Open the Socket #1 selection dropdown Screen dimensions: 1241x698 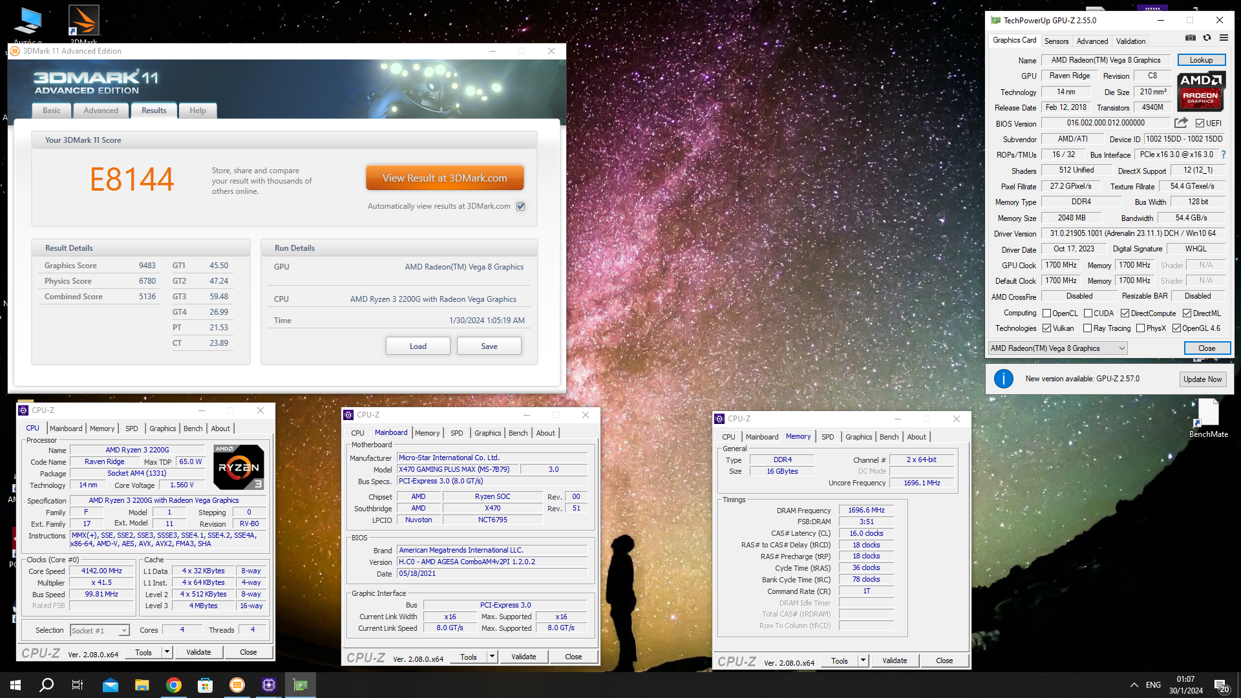point(100,630)
